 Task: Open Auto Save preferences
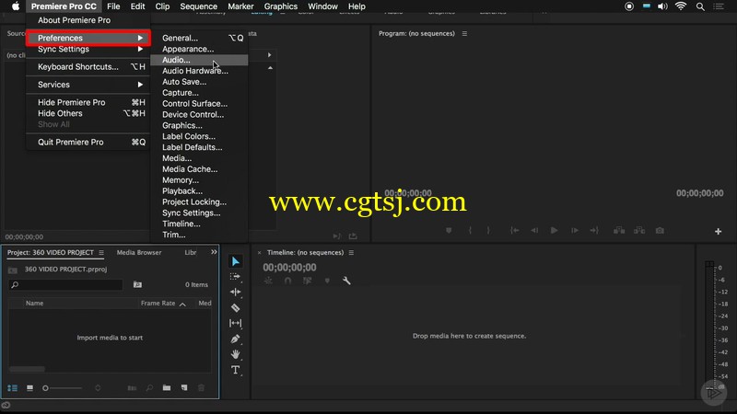click(199, 82)
